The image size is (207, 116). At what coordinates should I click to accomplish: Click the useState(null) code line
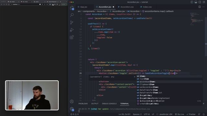120,18
